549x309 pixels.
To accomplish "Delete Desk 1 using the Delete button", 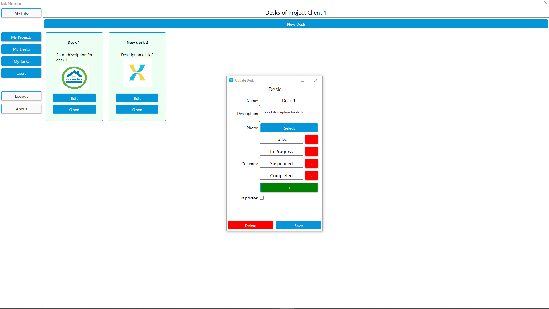I will pyautogui.click(x=250, y=225).
